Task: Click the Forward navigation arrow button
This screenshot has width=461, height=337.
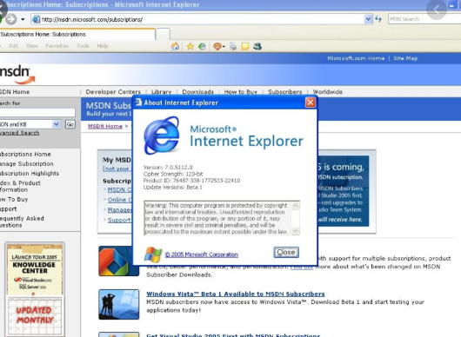Action: pos(11,19)
